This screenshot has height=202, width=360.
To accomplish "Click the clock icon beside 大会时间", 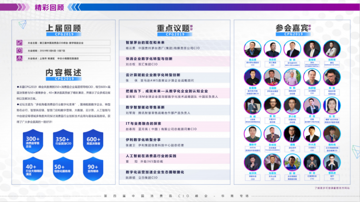I will [19, 50].
